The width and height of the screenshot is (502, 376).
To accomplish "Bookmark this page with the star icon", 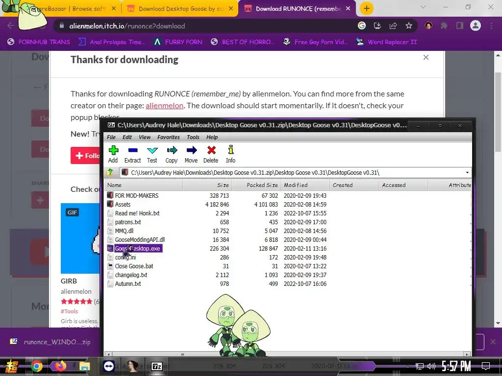I will (x=409, y=26).
